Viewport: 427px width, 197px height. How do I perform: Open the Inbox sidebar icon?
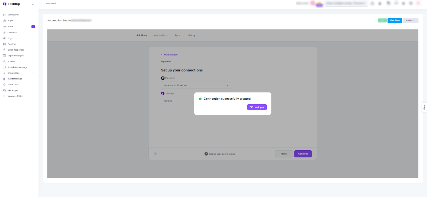[x=4, y=27]
